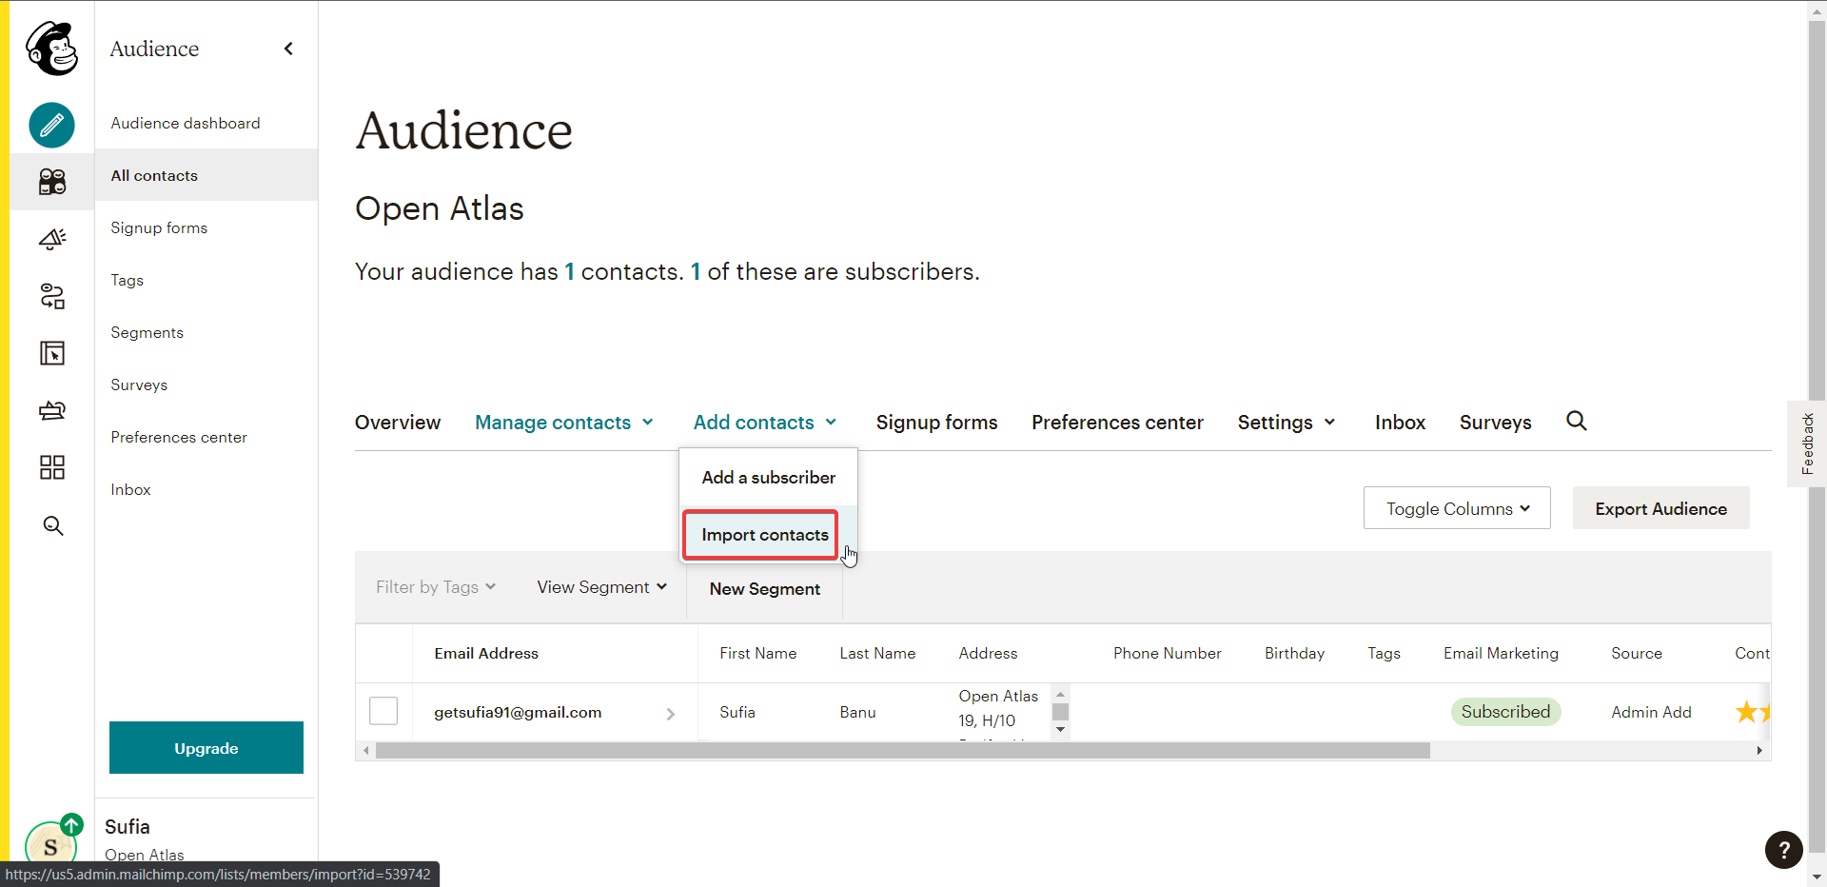Open the Campaigns megaphone icon
This screenshot has height=887, width=1827.
click(x=51, y=238)
